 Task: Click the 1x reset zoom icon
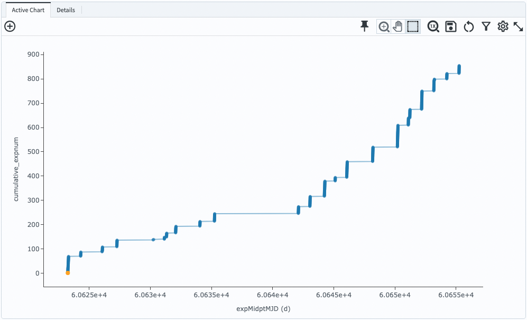(x=433, y=26)
